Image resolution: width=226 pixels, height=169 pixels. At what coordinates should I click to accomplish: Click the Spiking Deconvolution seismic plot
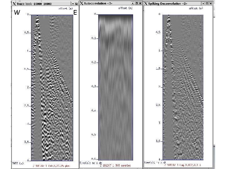coord(183,87)
